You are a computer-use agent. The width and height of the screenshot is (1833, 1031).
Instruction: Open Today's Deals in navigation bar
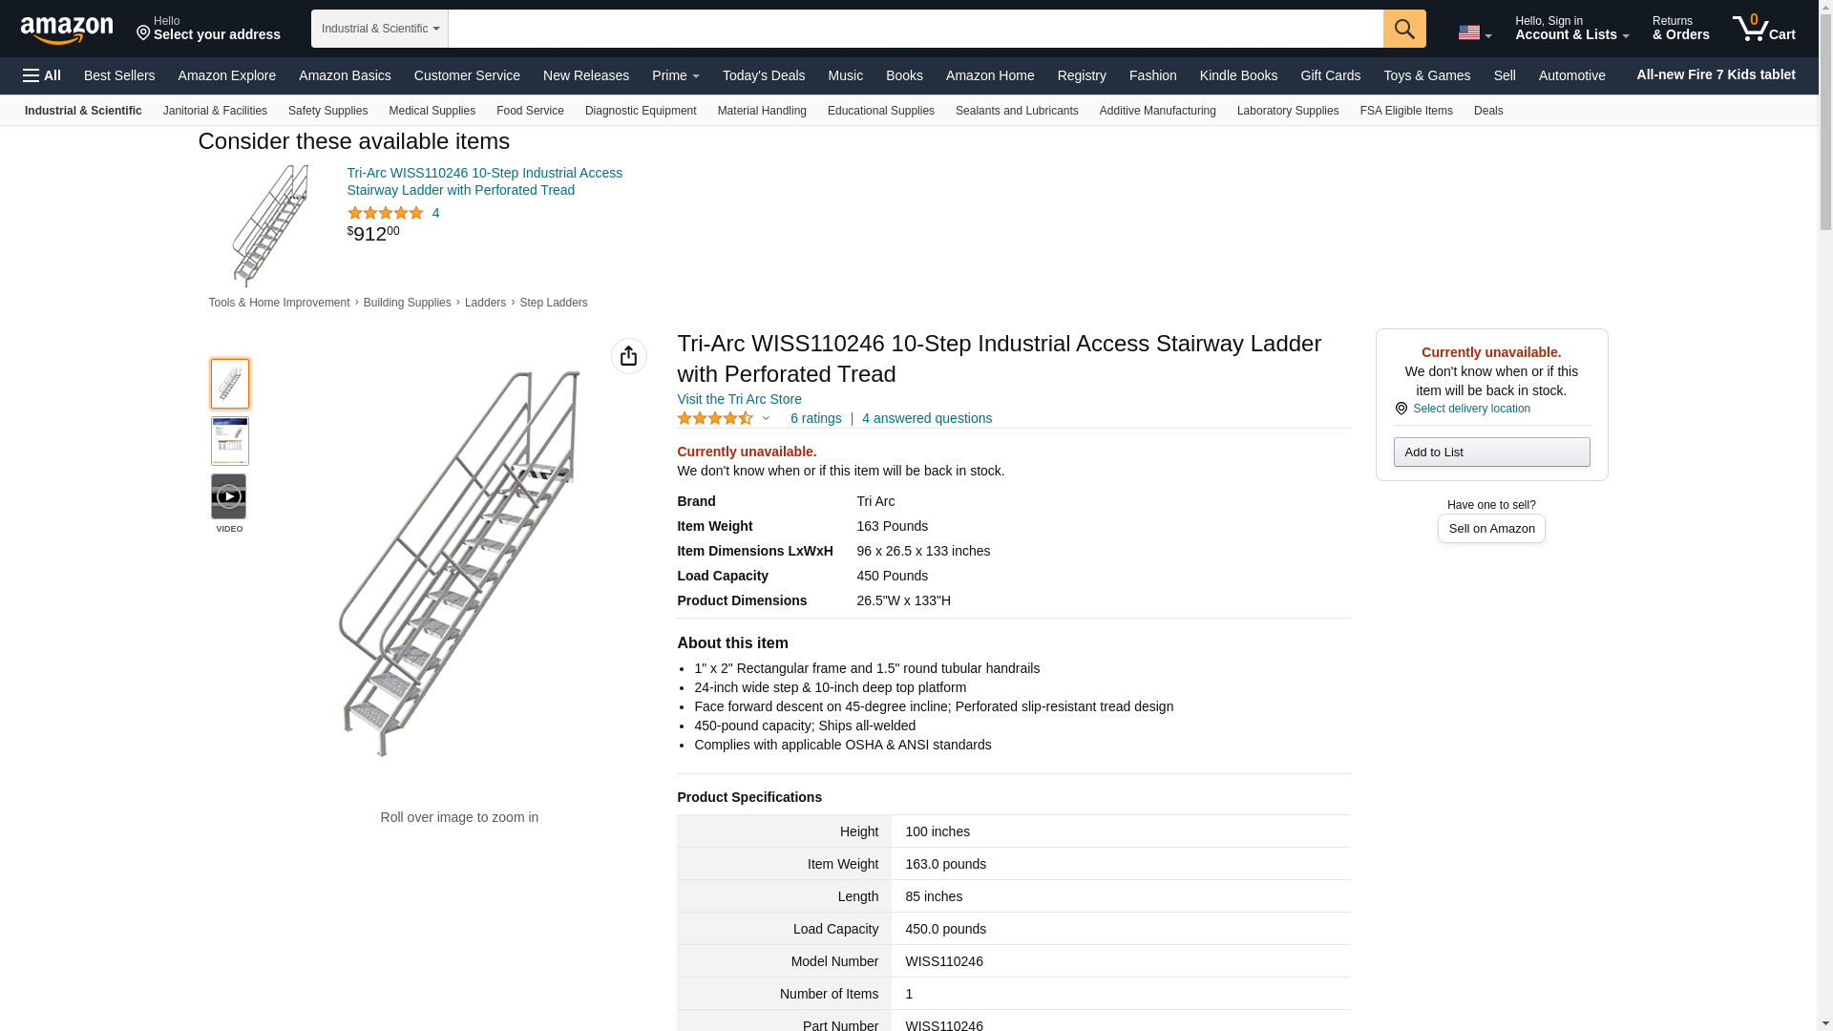763,75
